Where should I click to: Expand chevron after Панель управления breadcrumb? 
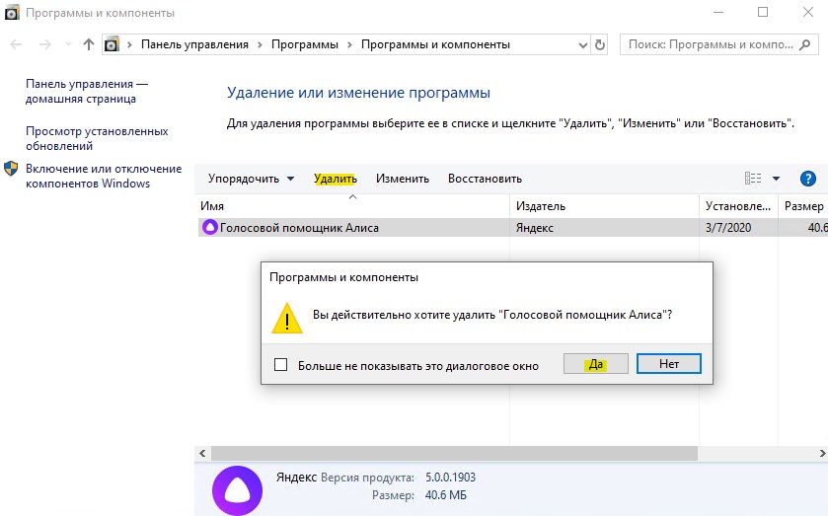click(260, 45)
